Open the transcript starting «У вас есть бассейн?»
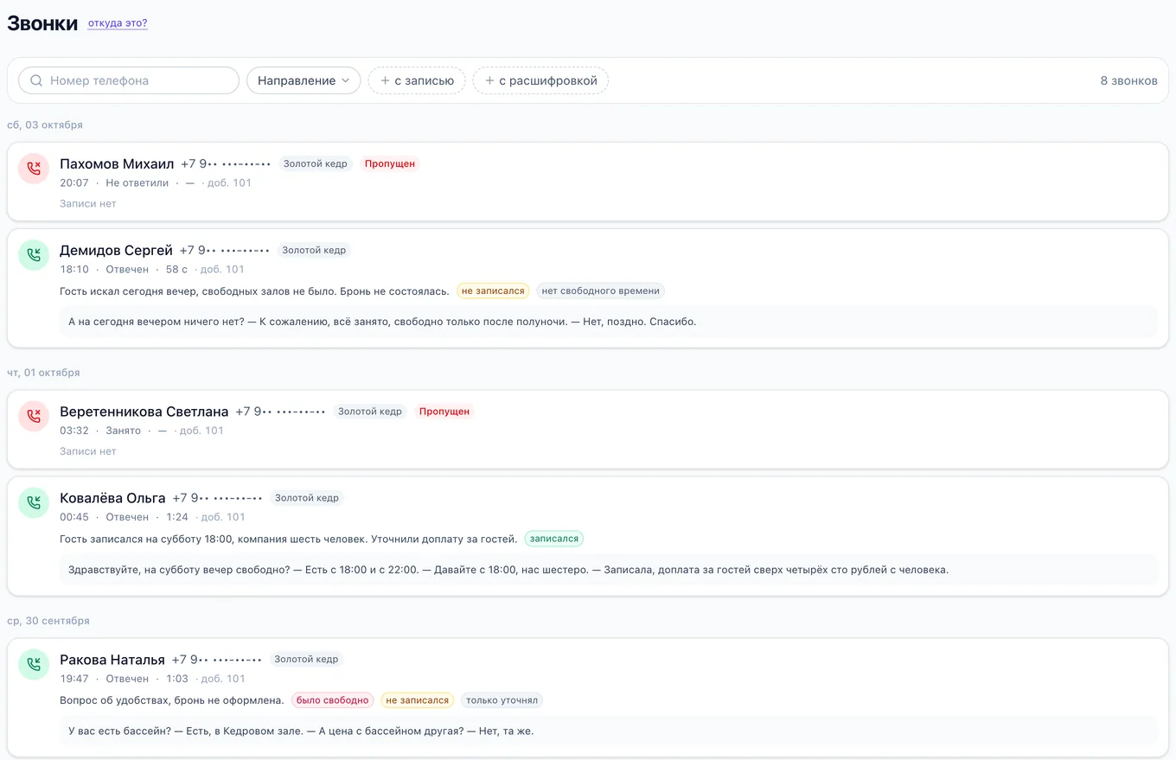The width and height of the screenshot is (1176, 760). [x=608, y=731]
